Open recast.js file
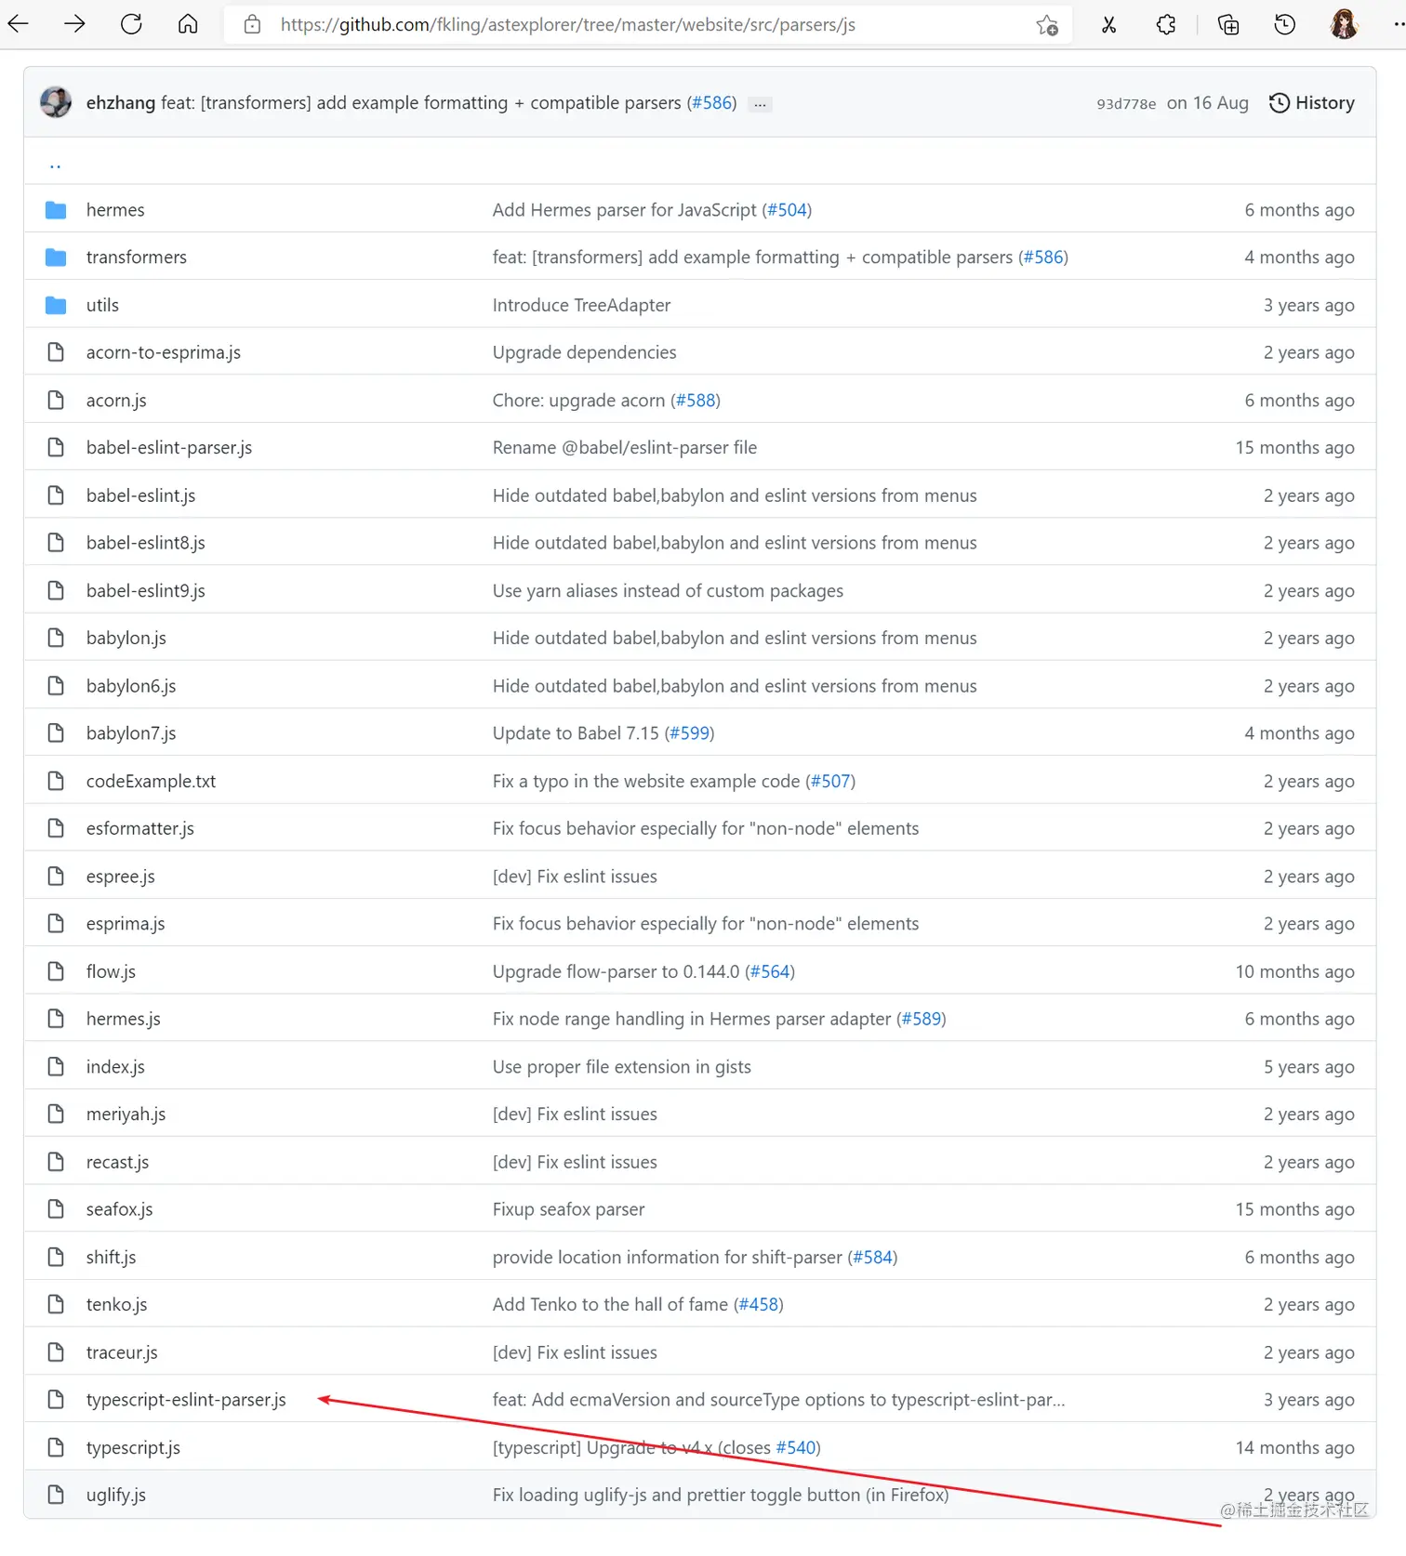This screenshot has height=1556, width=1406. 117,1163
